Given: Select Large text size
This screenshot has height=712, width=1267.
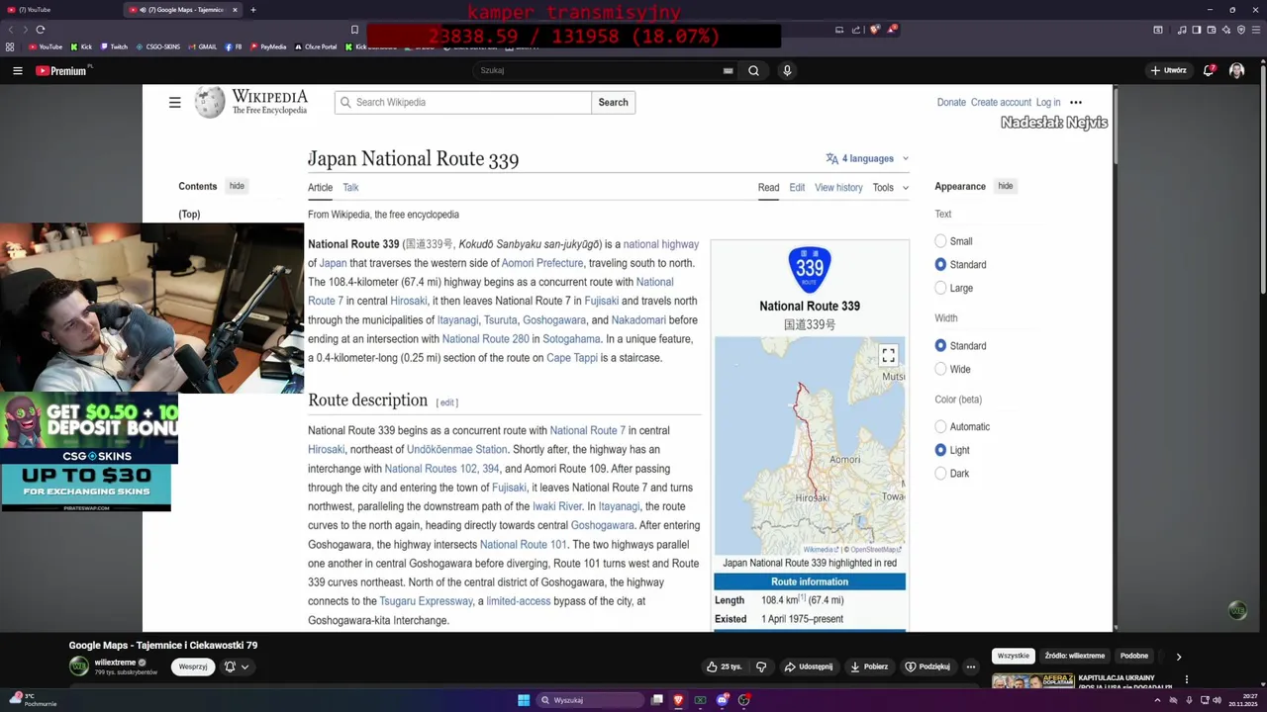Looking at the screenshot, I should tap(940, 288).
